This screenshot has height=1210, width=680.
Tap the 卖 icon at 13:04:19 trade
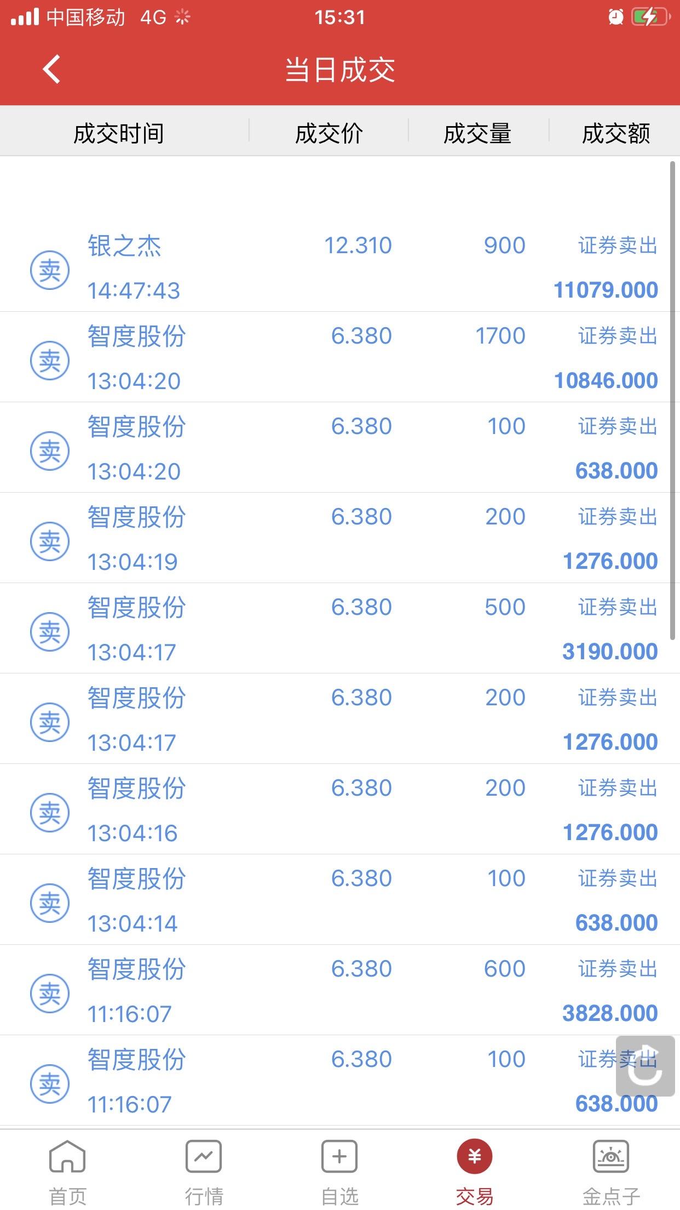click(49, 541)
